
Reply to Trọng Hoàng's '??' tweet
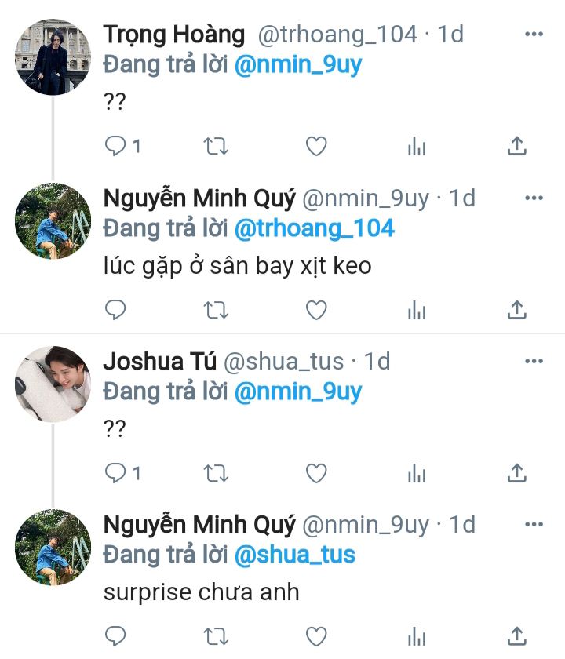[x=115, y=146]
